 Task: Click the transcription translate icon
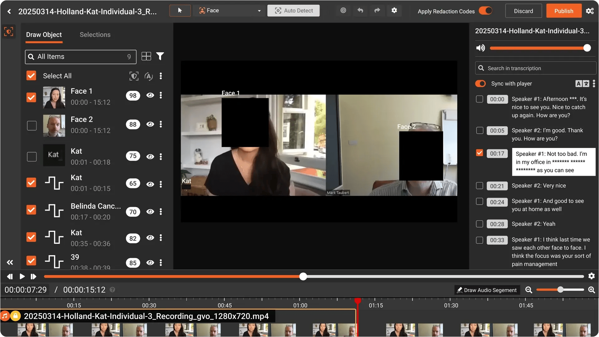(x=582, y=84)
